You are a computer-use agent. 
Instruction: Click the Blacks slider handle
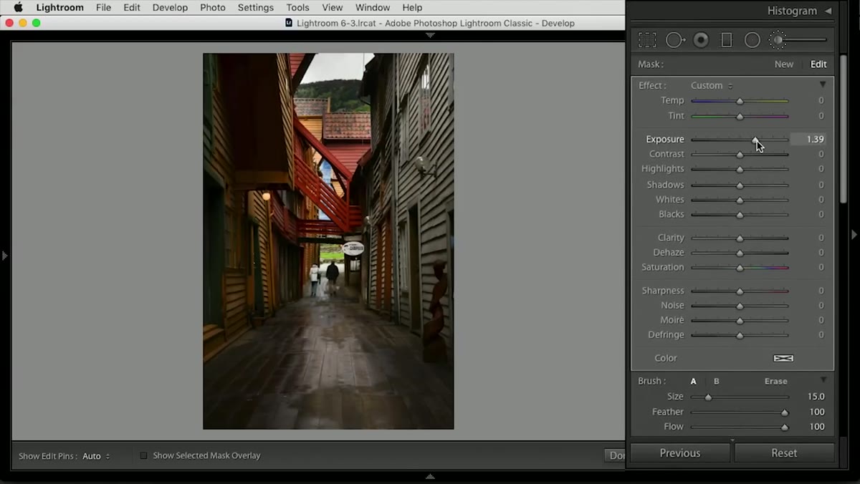740,215
